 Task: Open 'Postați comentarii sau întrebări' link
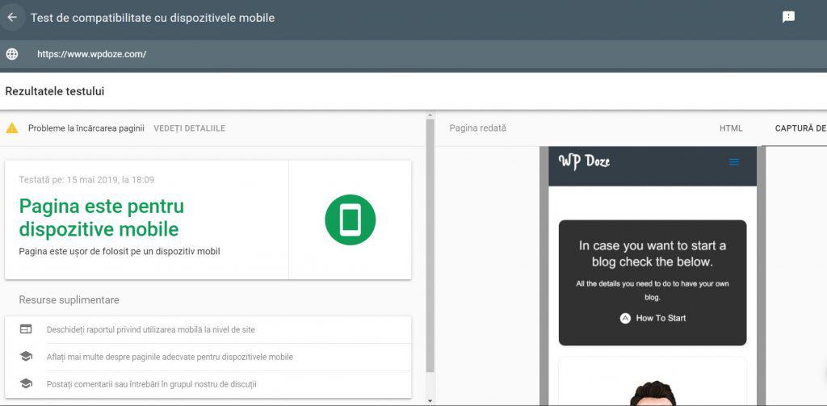click(151, 384)
